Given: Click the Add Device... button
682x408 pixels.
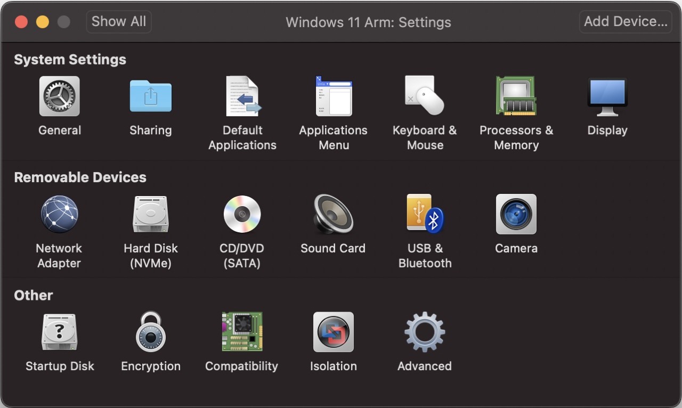Looking at the screenshot, I should (x=626, y=22).
